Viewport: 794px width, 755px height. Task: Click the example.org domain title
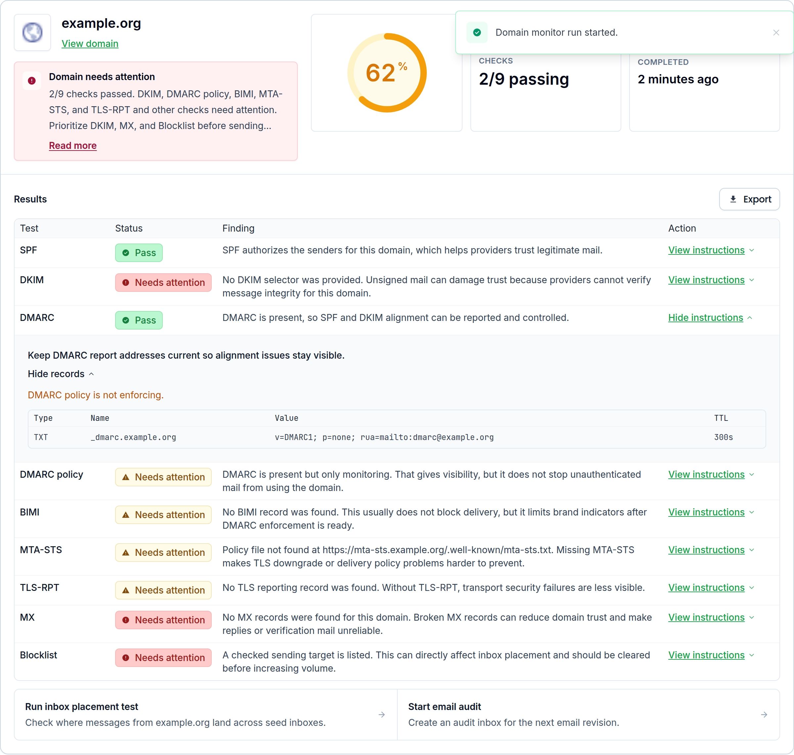(101, 23)
